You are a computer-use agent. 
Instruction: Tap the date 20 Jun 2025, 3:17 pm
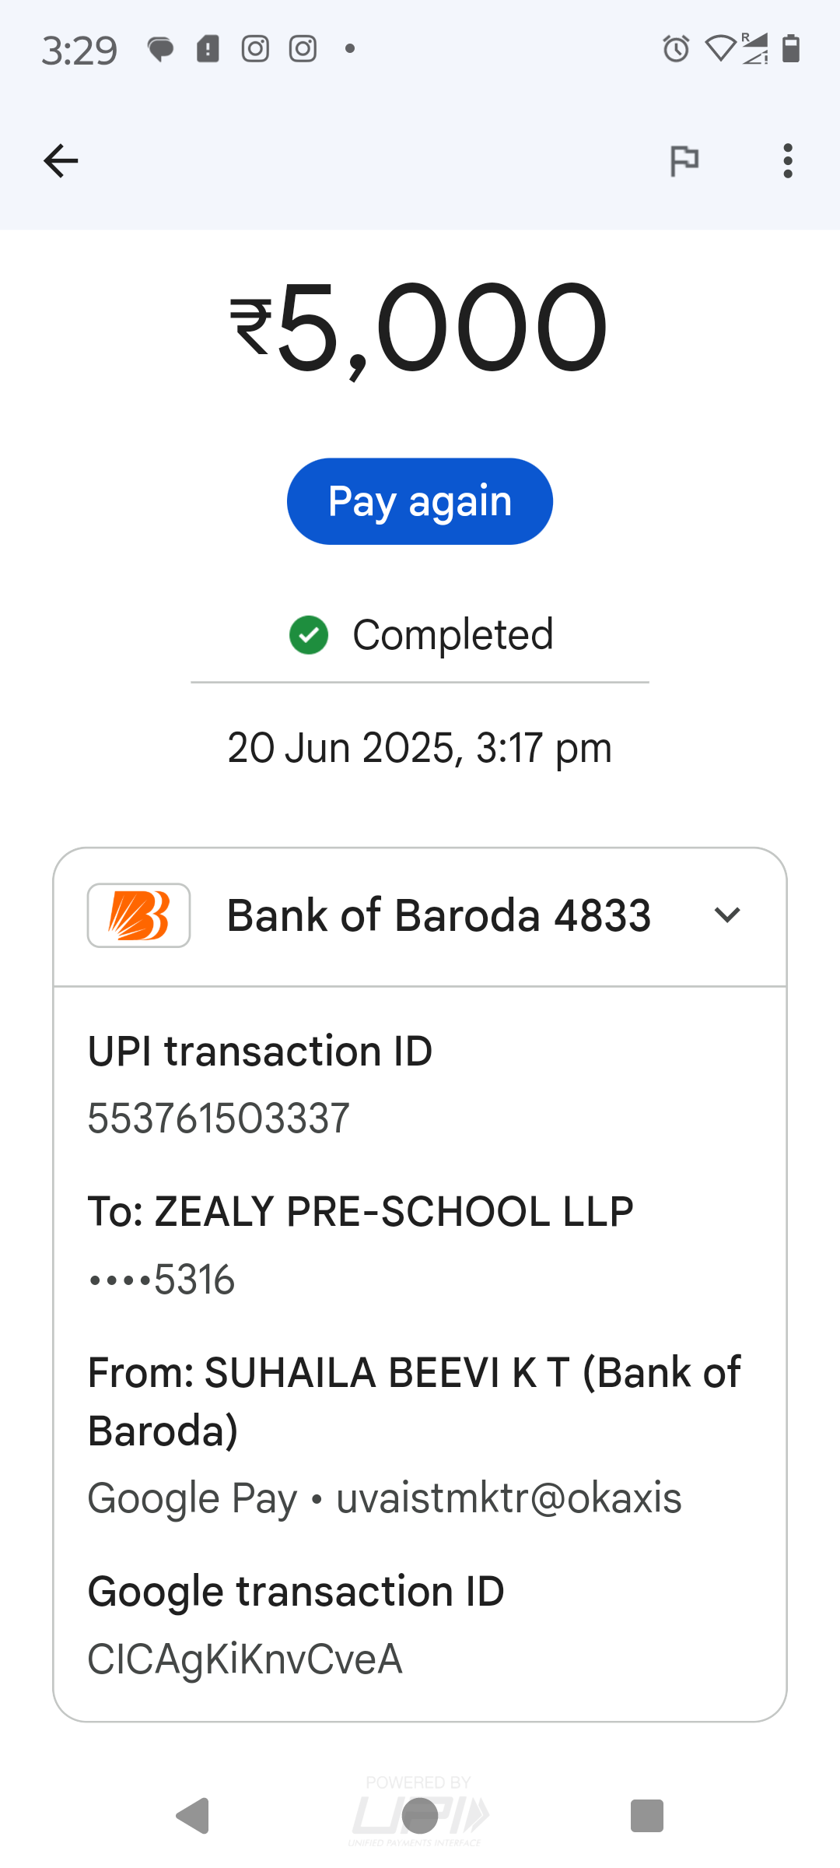click(420, 748)
